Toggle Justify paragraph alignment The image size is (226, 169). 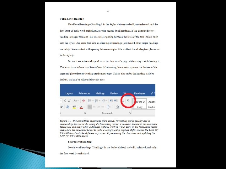point(103,107)
